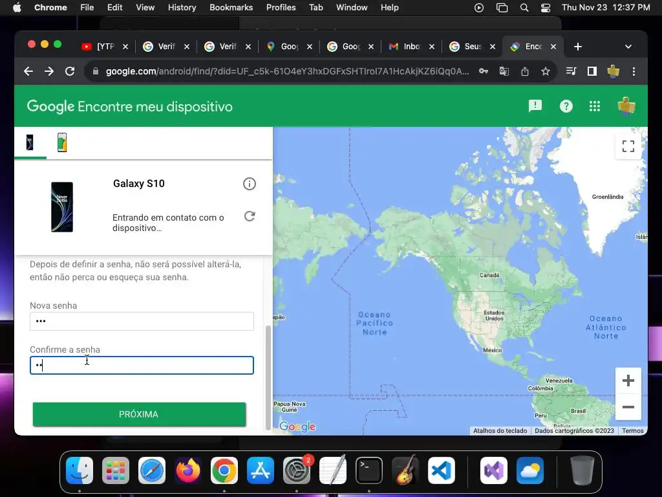This screenshot has height=497, width=662.
Task: Open App Store from the dock
Action: click(261, 470)
